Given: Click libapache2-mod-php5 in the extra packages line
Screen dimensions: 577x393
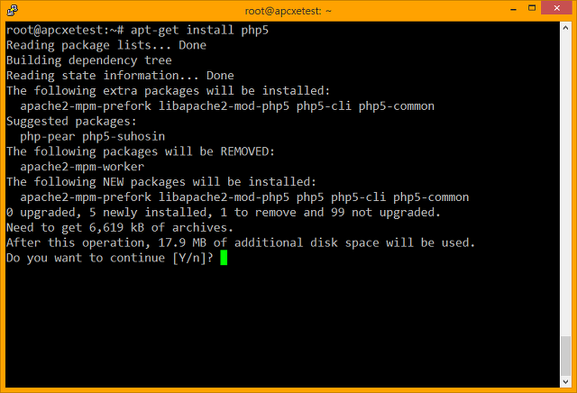Looking at the screenshot, I should coord(224,106).
